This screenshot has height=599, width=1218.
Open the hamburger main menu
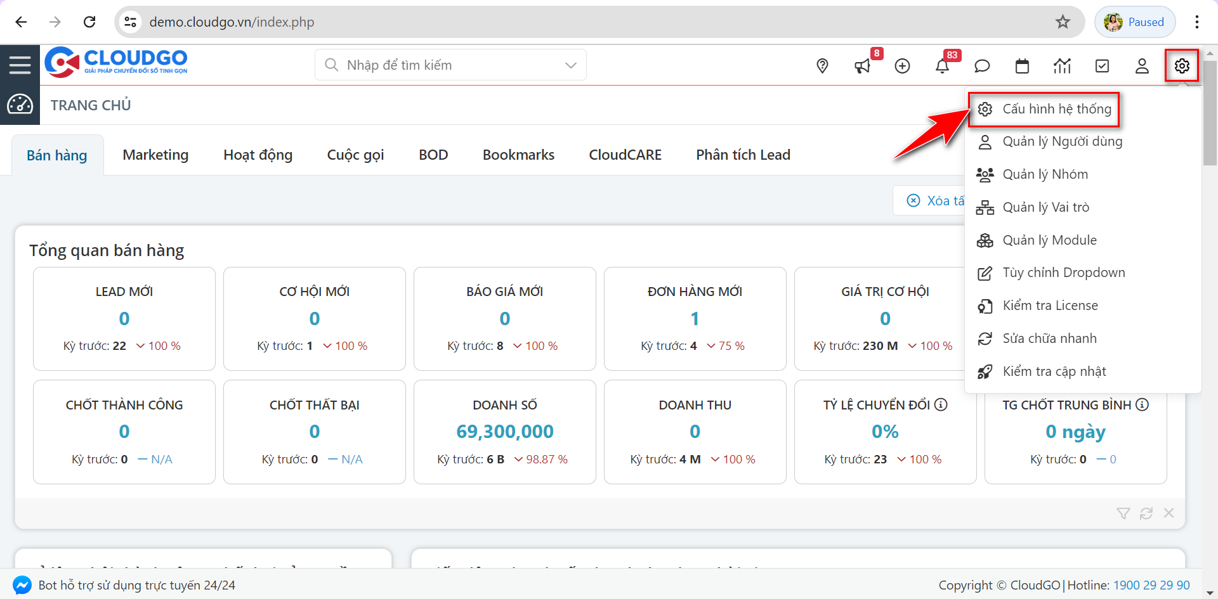(x=20, y=65)
